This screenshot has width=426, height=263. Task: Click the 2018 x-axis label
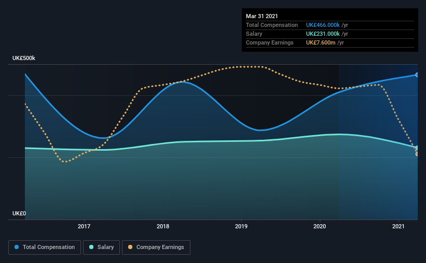coord(163,226)
